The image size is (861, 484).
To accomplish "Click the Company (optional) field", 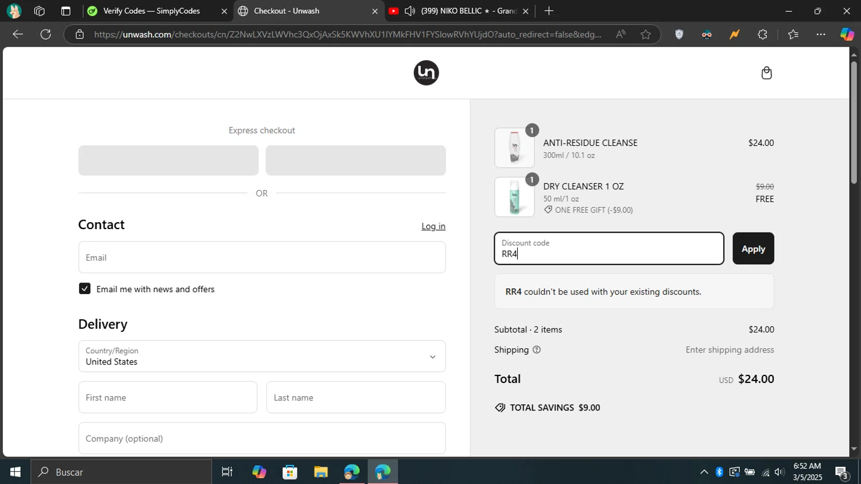I will coord(262,438).
